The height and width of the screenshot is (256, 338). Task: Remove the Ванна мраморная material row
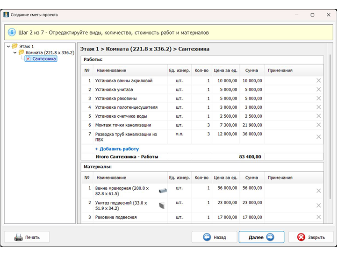coord(318,191)
